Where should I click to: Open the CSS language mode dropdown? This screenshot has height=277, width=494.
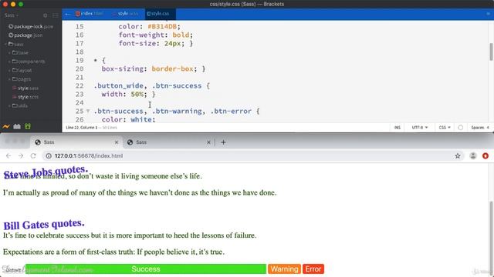445,128
